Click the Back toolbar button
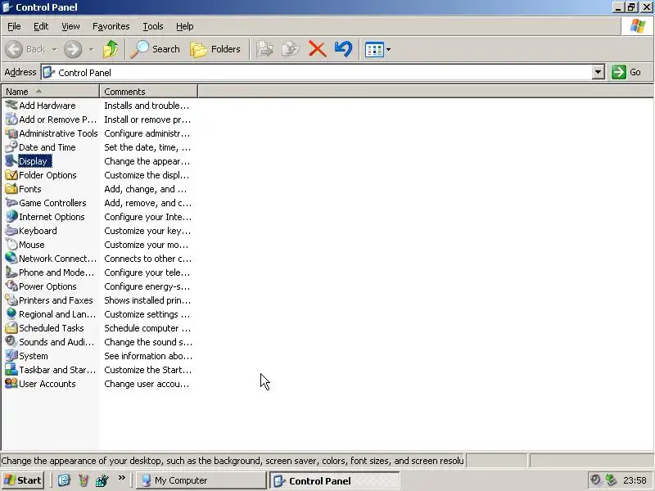Viewport: 655px width, 491px height. (x=25, y=49)
